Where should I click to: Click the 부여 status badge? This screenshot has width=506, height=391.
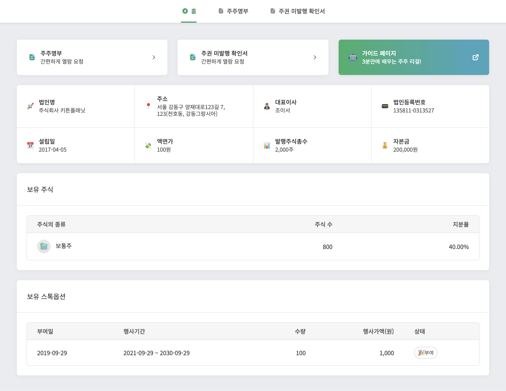[x=426, y=353]
